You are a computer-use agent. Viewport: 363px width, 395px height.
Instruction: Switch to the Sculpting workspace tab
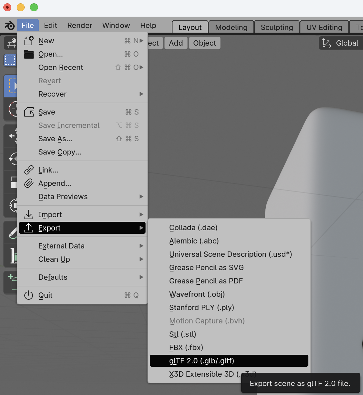[277, 27]
